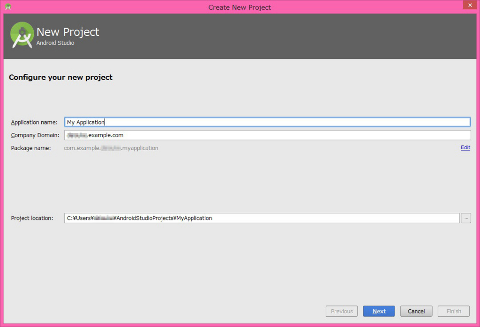Click the 'Package name:' label
The image size is (480, 327).
coord(31,148)
